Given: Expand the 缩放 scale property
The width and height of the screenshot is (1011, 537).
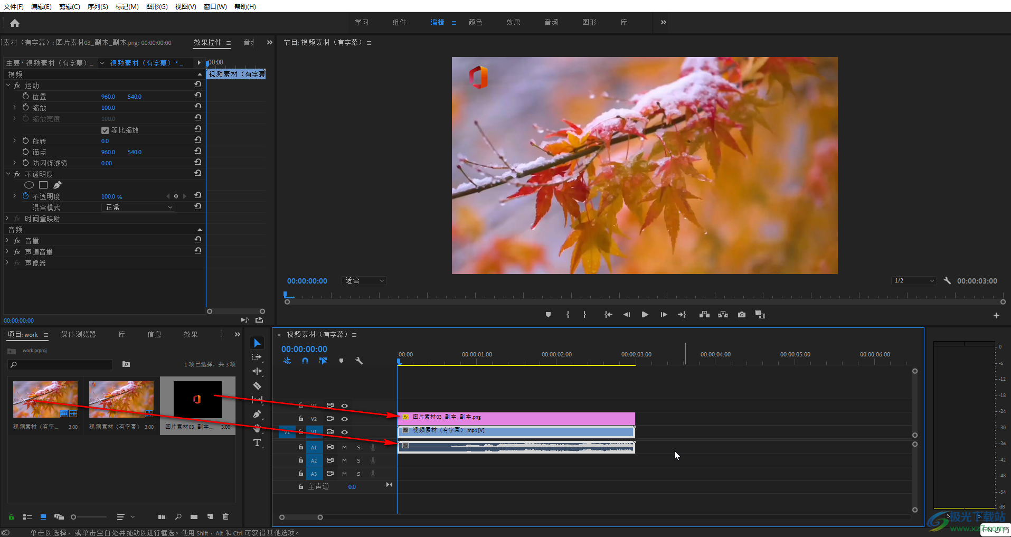Looking at the screenshot, I should tap(14, 107).
